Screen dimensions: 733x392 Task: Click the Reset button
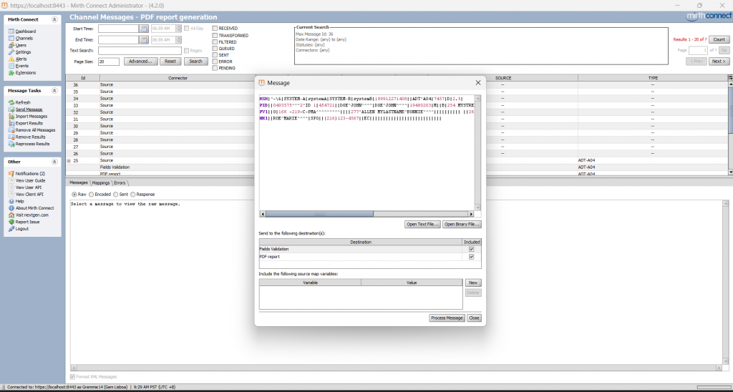170,62
